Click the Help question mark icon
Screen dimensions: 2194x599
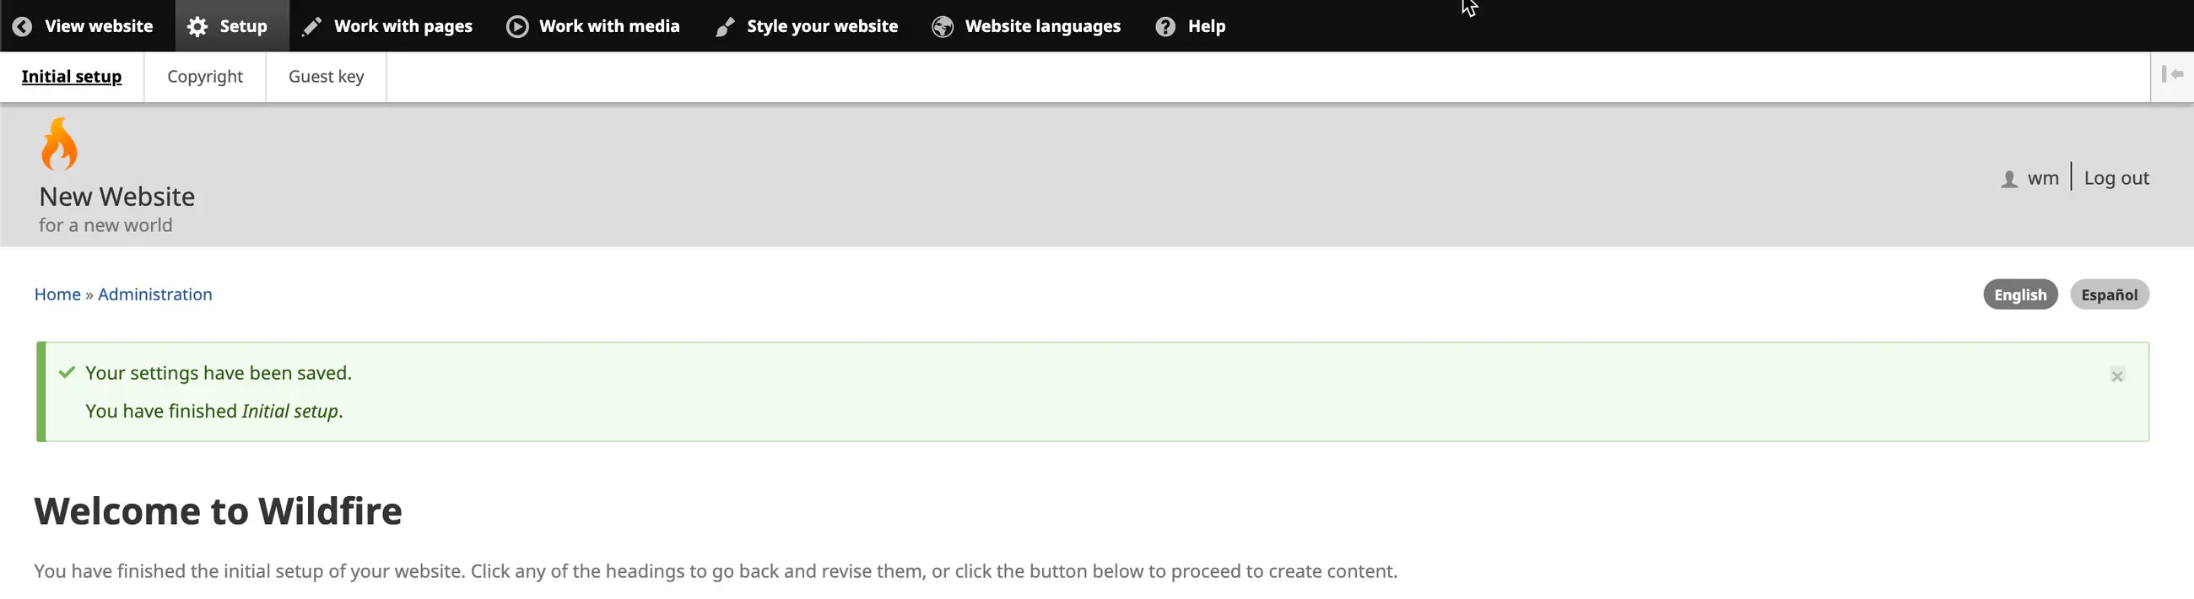(1165, 26)
